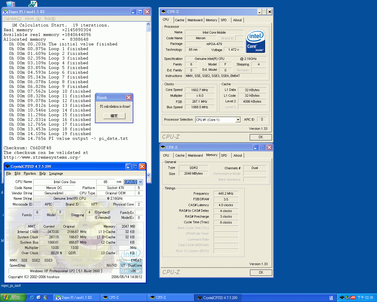Click the memory Frequency value 445.2 MHz
The image size is (377, 302).
coord(226,193)
